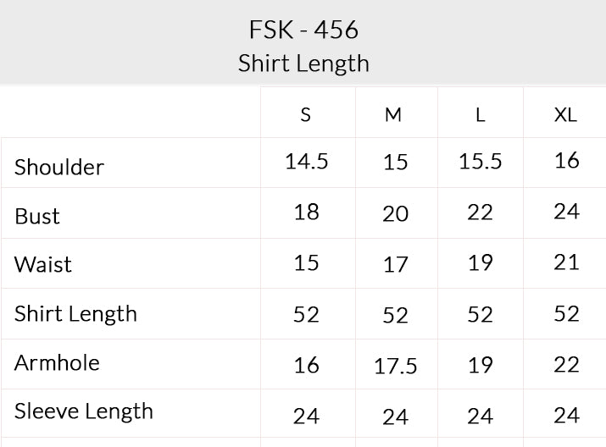
Task: Click the FSK - 456 title
Action: point(303,30)
